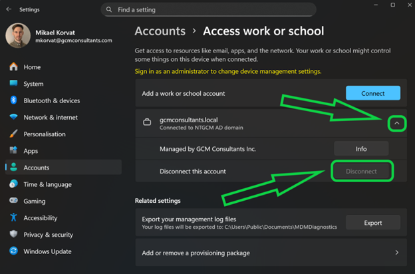Click the briefcase icon beside gcmconsultants.local

pos(147,122)
